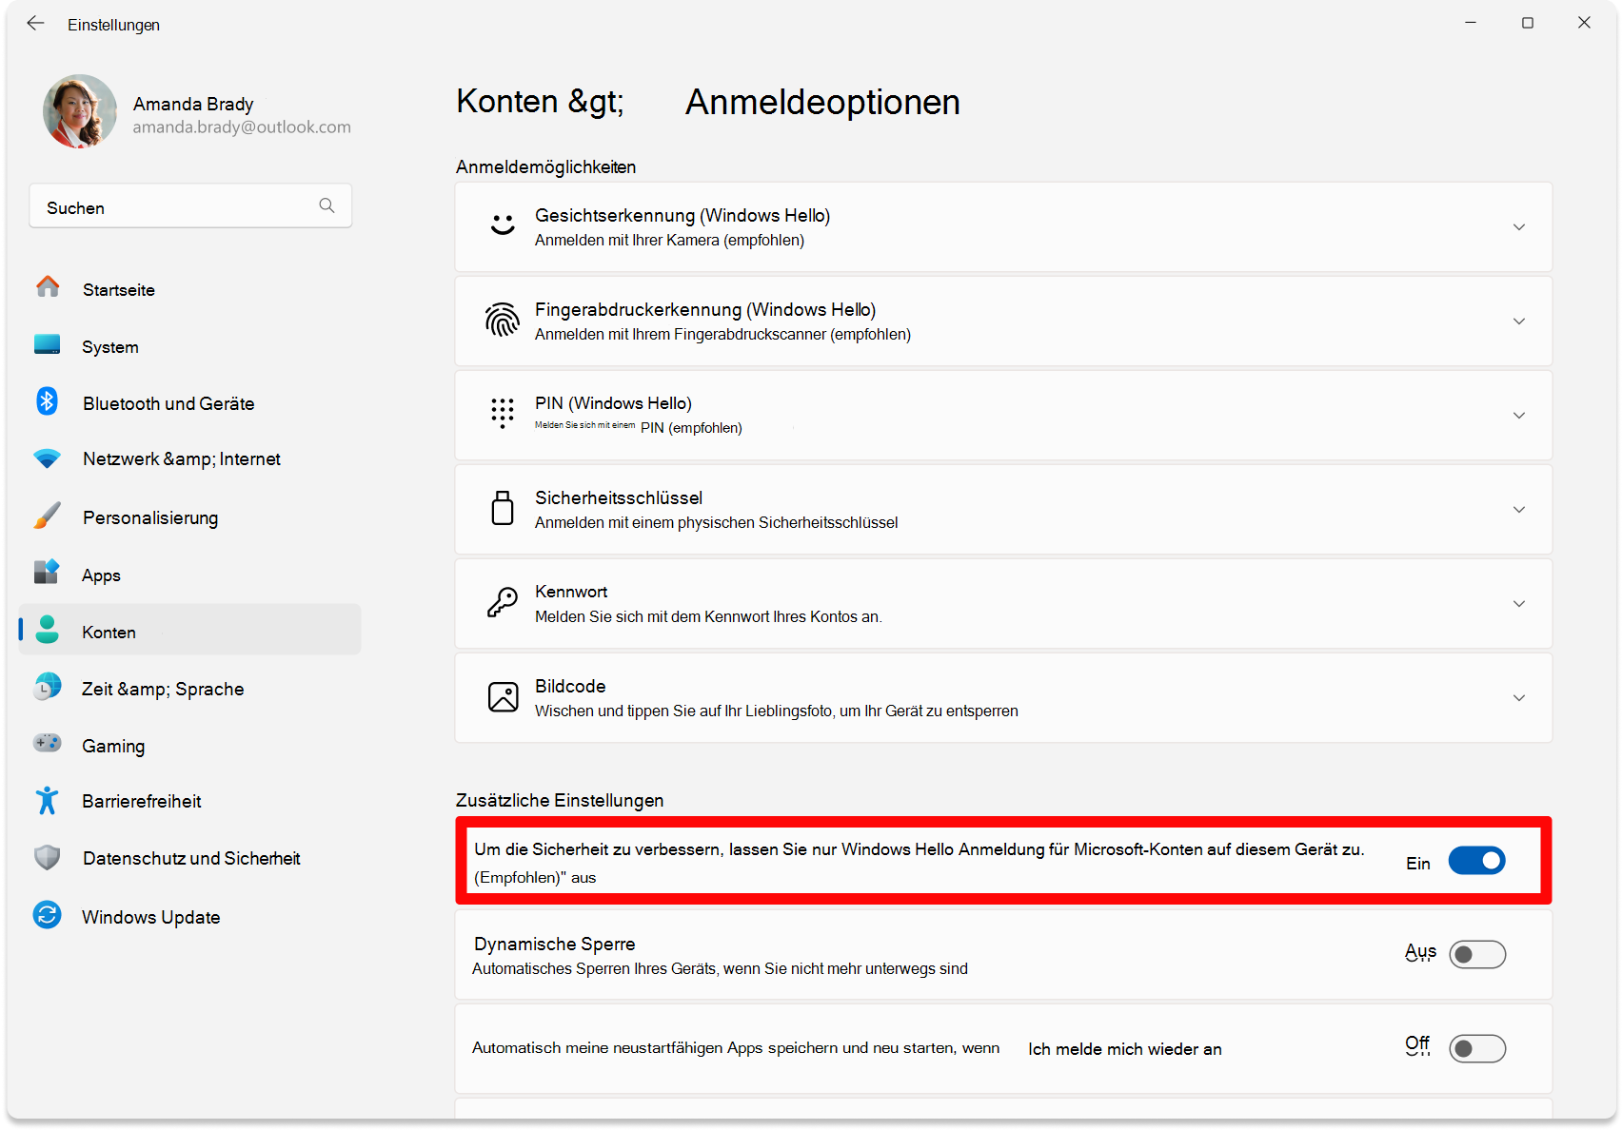Click the search magnifier icon
This screenshot has height=1130, width=1622.
[x=326, y=205]
